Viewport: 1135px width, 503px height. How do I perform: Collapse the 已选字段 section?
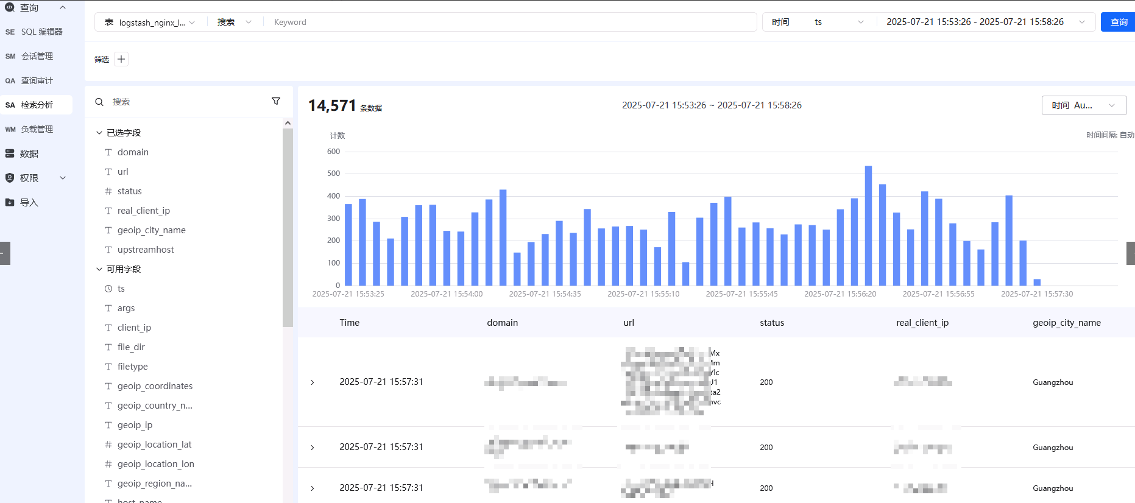[x=99, y=133]
